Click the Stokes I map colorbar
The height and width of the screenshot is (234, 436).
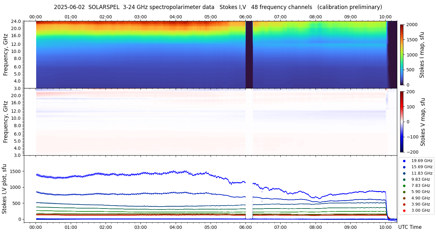click(x=402, y=55)
